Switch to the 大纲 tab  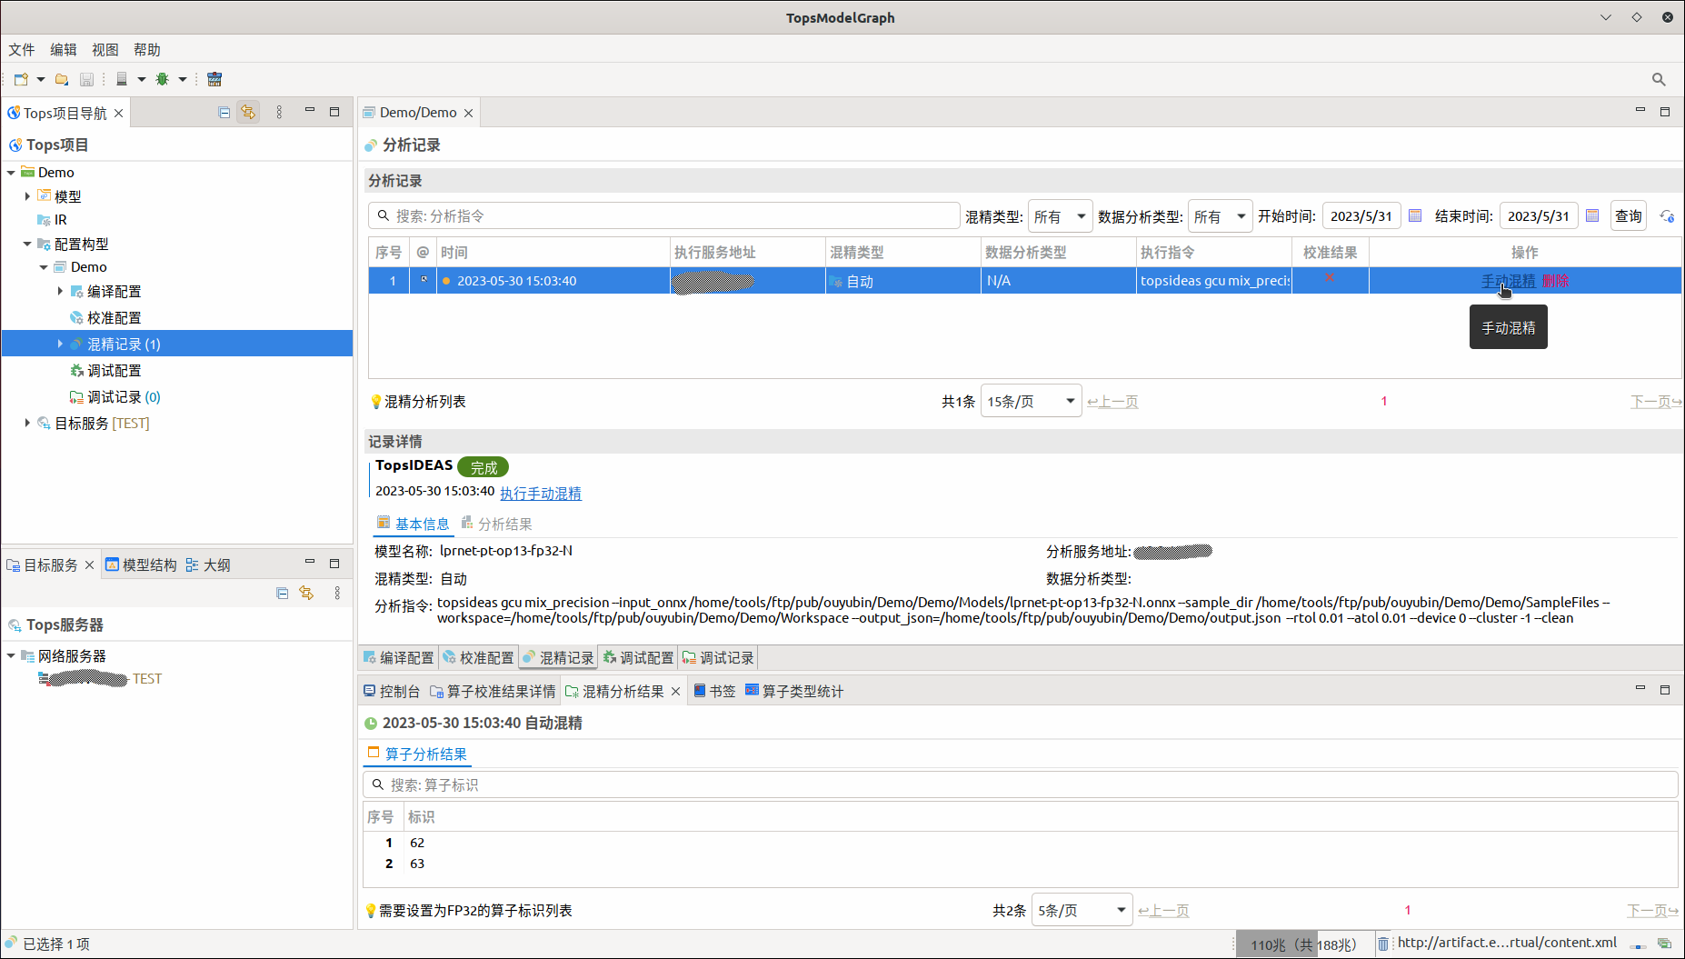click(x=208, y=565)
